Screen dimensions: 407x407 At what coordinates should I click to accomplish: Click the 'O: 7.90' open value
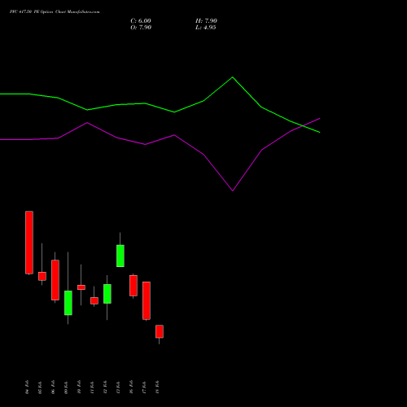141,28
